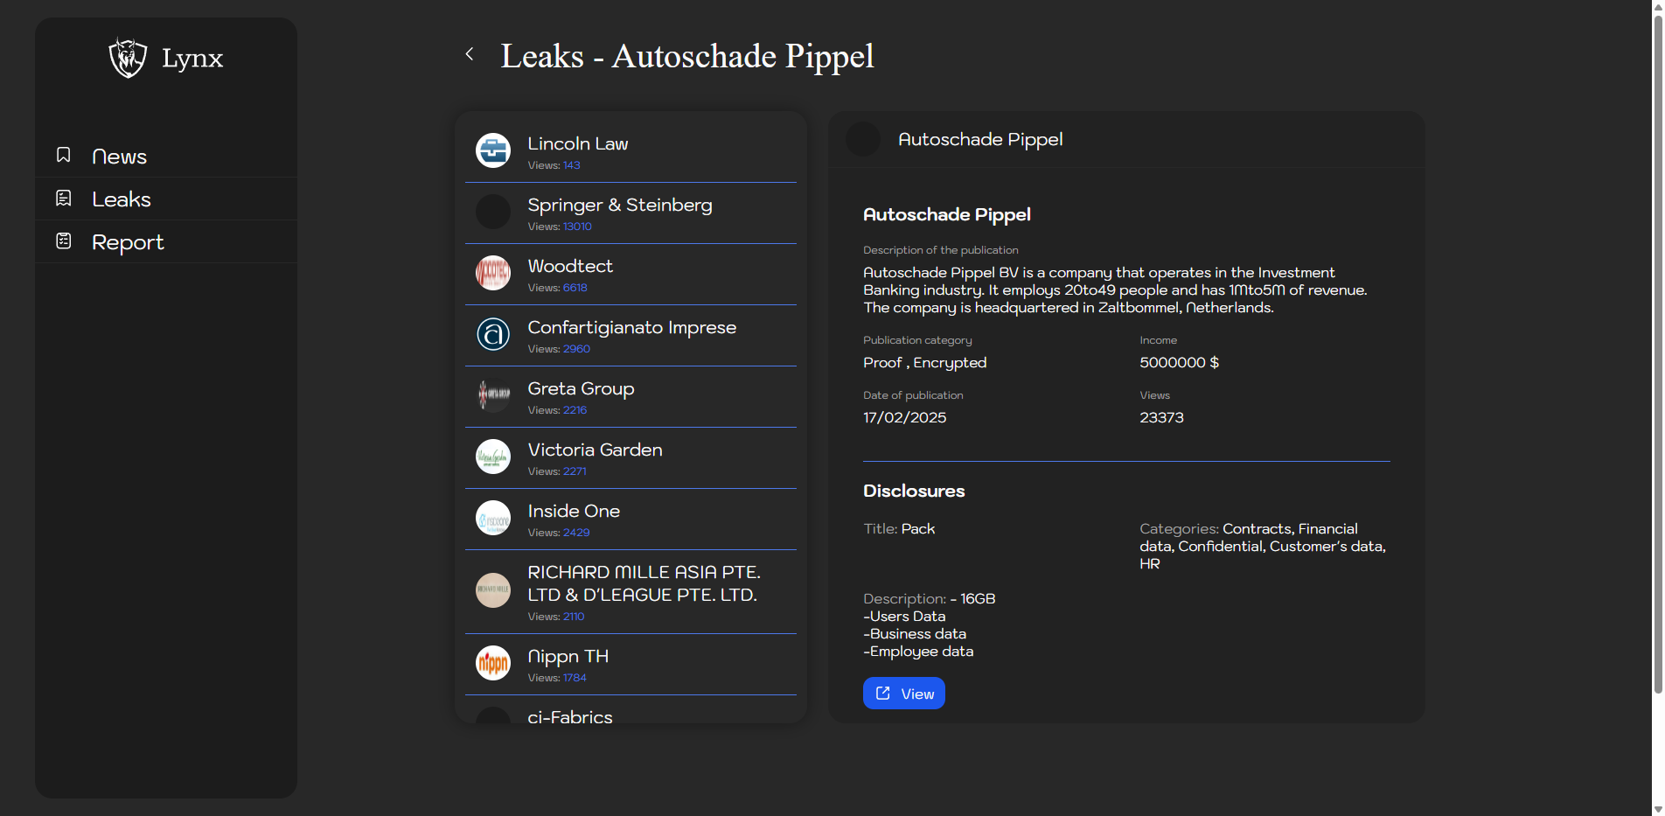Click the Confartigianato Imprese logo avatar
This screenshot has width=1665, height=816.
point(492,334)
